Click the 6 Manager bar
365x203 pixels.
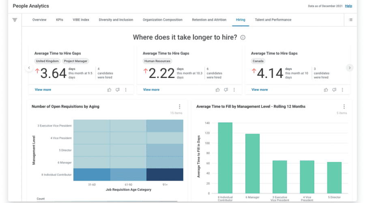[x=252, y=164]
